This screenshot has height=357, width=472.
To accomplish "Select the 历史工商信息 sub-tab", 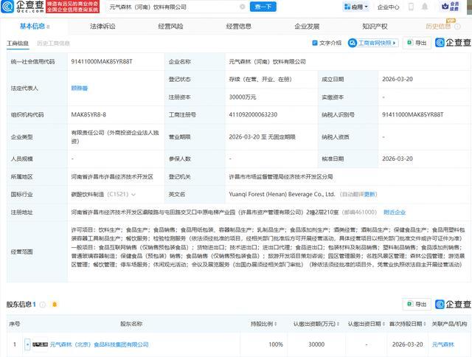I will point(53,44).
